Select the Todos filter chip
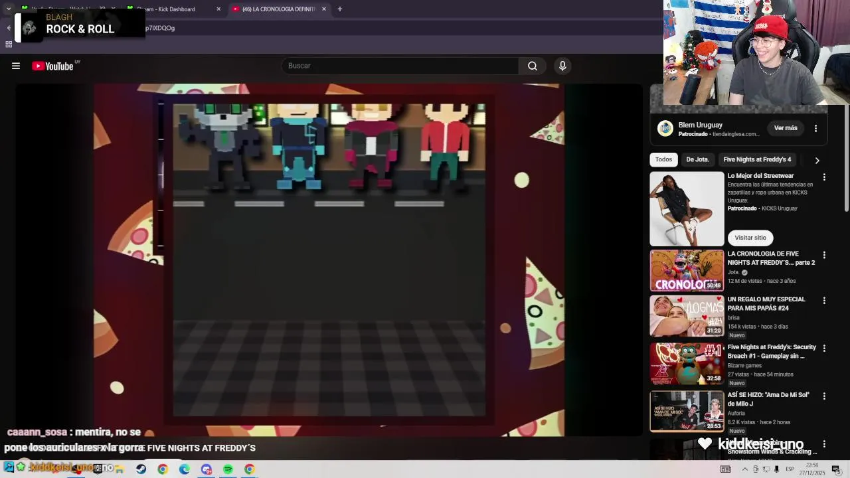The height and width of the screenshot is (478, 850). point(663,159)
